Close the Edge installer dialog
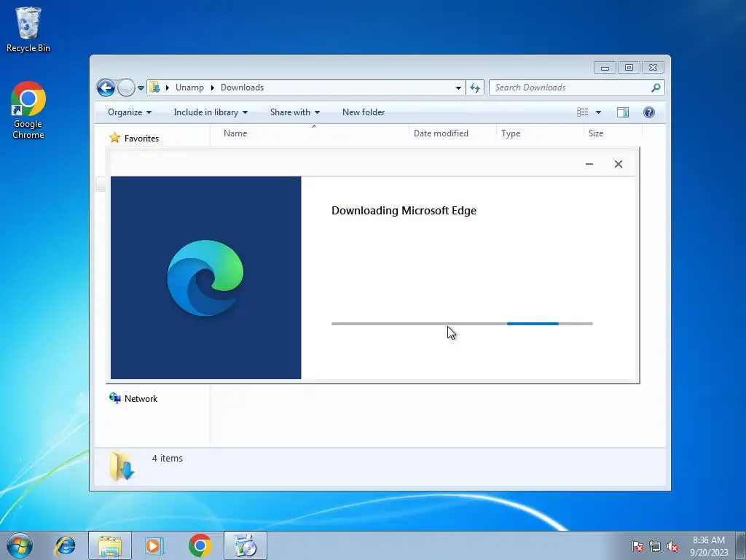This screenshot has height=560, width=746. pyautogui.click(x=618, y=164)
